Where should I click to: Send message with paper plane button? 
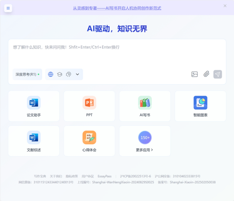click(218, 74)
